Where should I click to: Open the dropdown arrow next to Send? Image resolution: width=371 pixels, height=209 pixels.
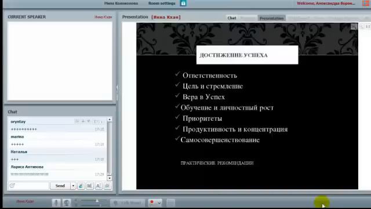(x=73, y=186)
